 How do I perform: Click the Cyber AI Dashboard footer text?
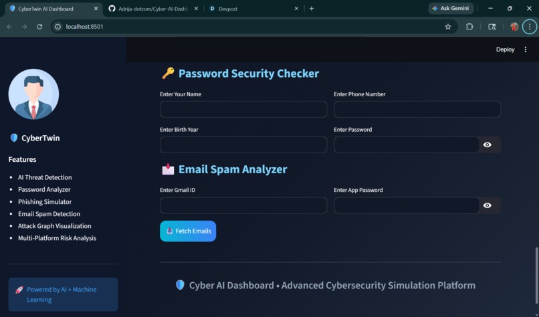332,286
